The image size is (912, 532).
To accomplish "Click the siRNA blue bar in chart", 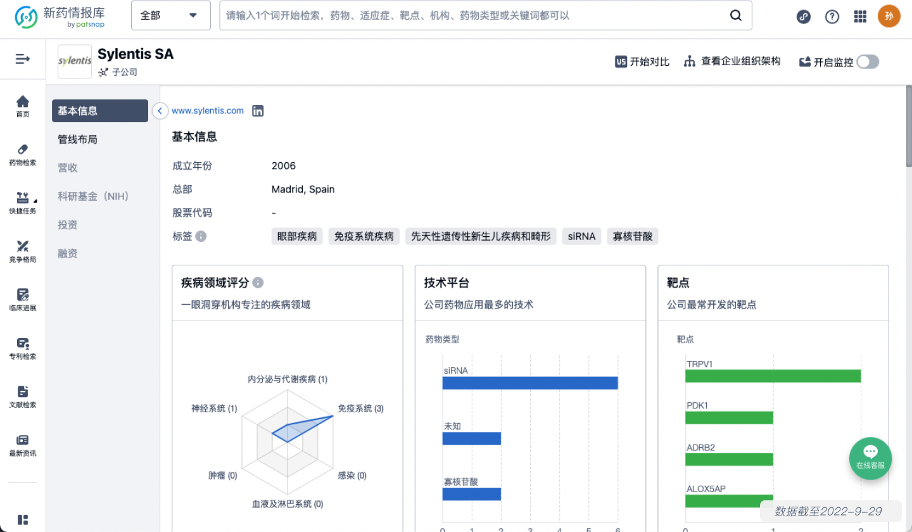I will [x=530, y=383].
